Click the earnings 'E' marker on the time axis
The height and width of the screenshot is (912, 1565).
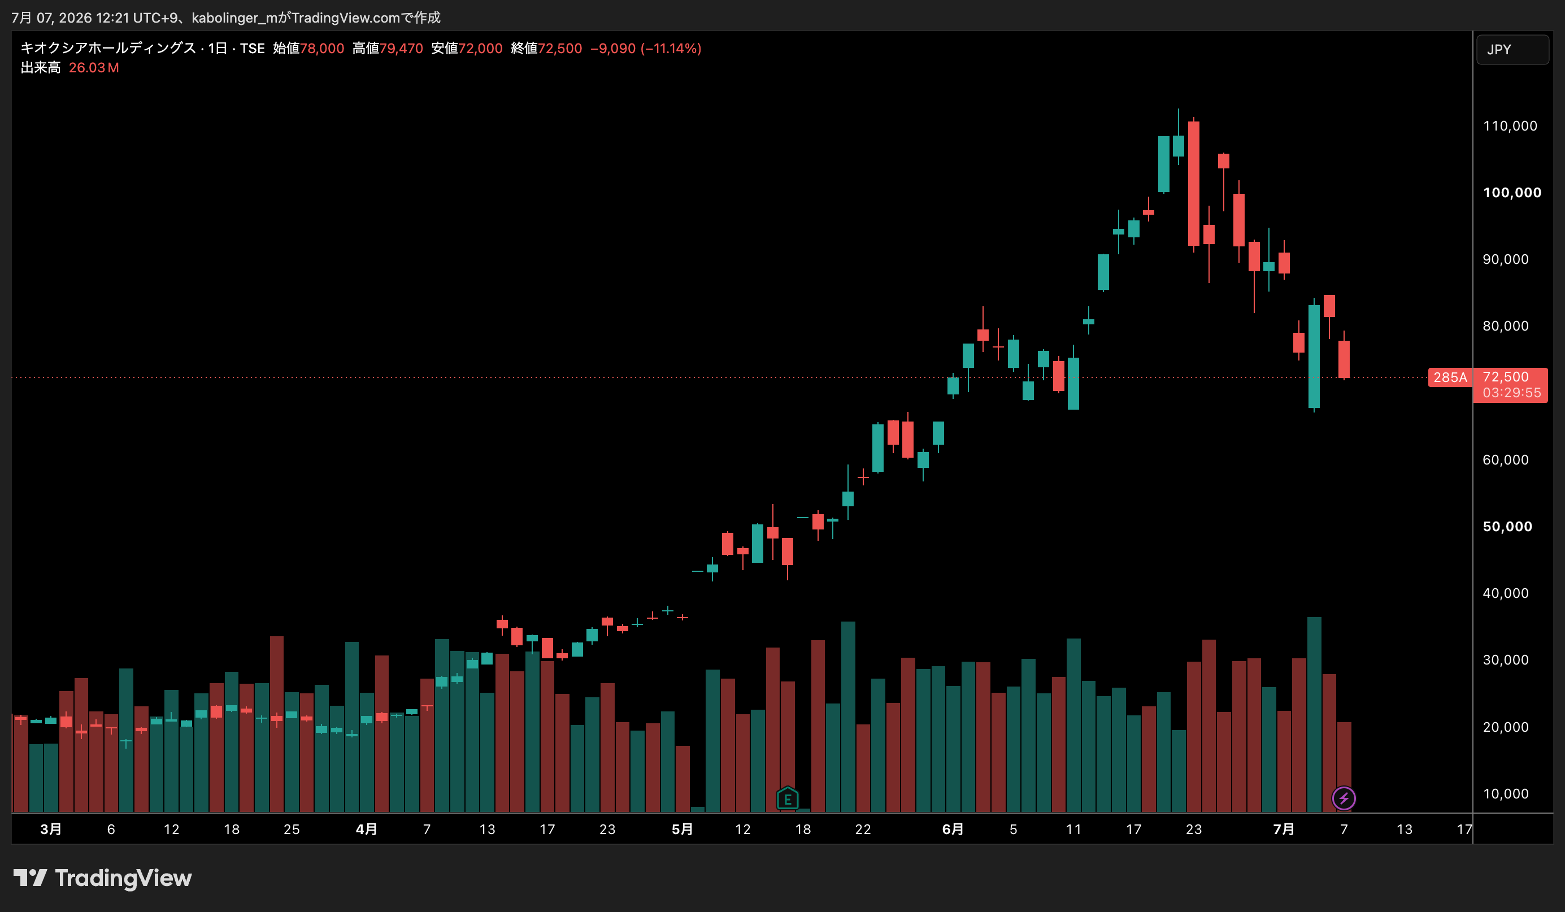click(788, 798)
